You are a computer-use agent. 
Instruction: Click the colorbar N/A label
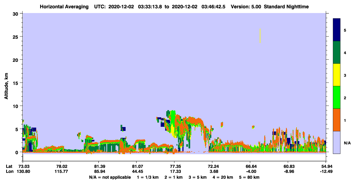click(347, 143)
